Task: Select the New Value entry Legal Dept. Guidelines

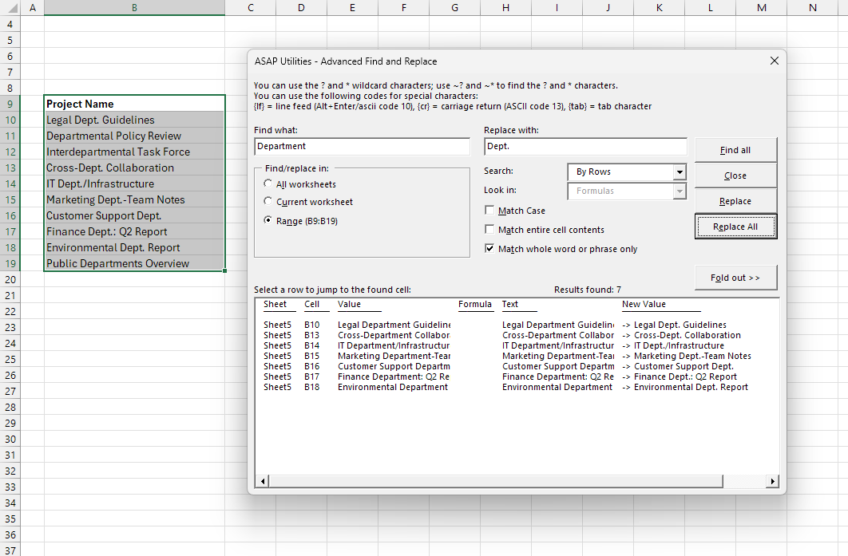Action: [x=680, y=325]
